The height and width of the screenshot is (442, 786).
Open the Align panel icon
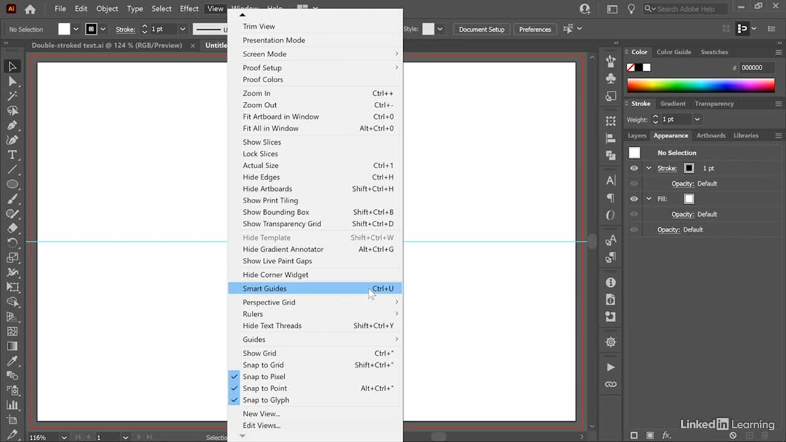coord(610,138)
